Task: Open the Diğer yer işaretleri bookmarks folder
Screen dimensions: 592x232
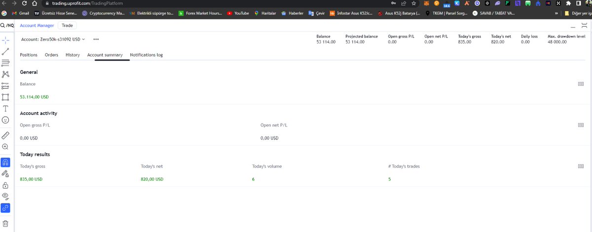Action: pyautogui.click(x=578, y=13)
